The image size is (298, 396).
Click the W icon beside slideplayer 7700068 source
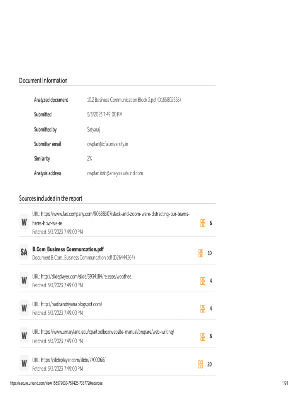tap(24, 364)
